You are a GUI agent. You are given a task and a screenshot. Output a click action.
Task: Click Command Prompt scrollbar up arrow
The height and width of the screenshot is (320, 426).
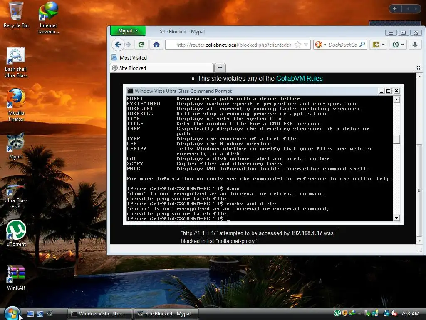[396, 100]
